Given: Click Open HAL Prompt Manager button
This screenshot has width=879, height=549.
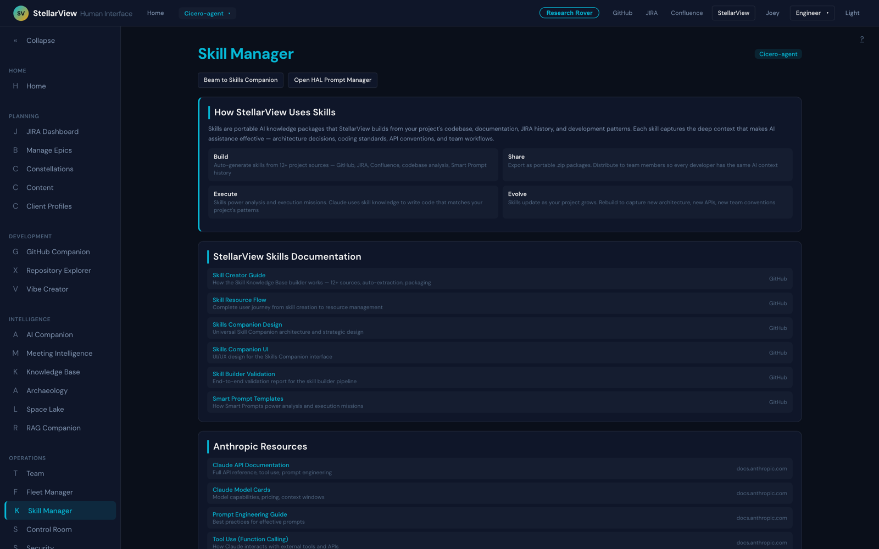Looking at the screenshot, I should [x=332, y=80].
